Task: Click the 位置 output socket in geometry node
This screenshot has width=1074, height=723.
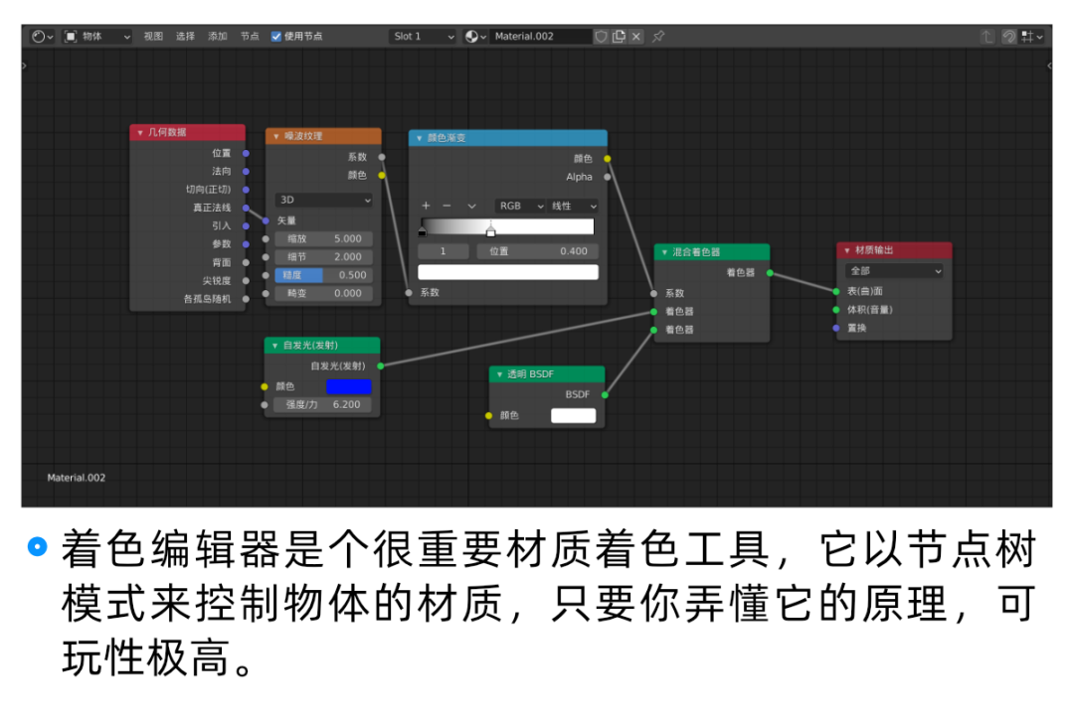Action: [x=246, y=153]
